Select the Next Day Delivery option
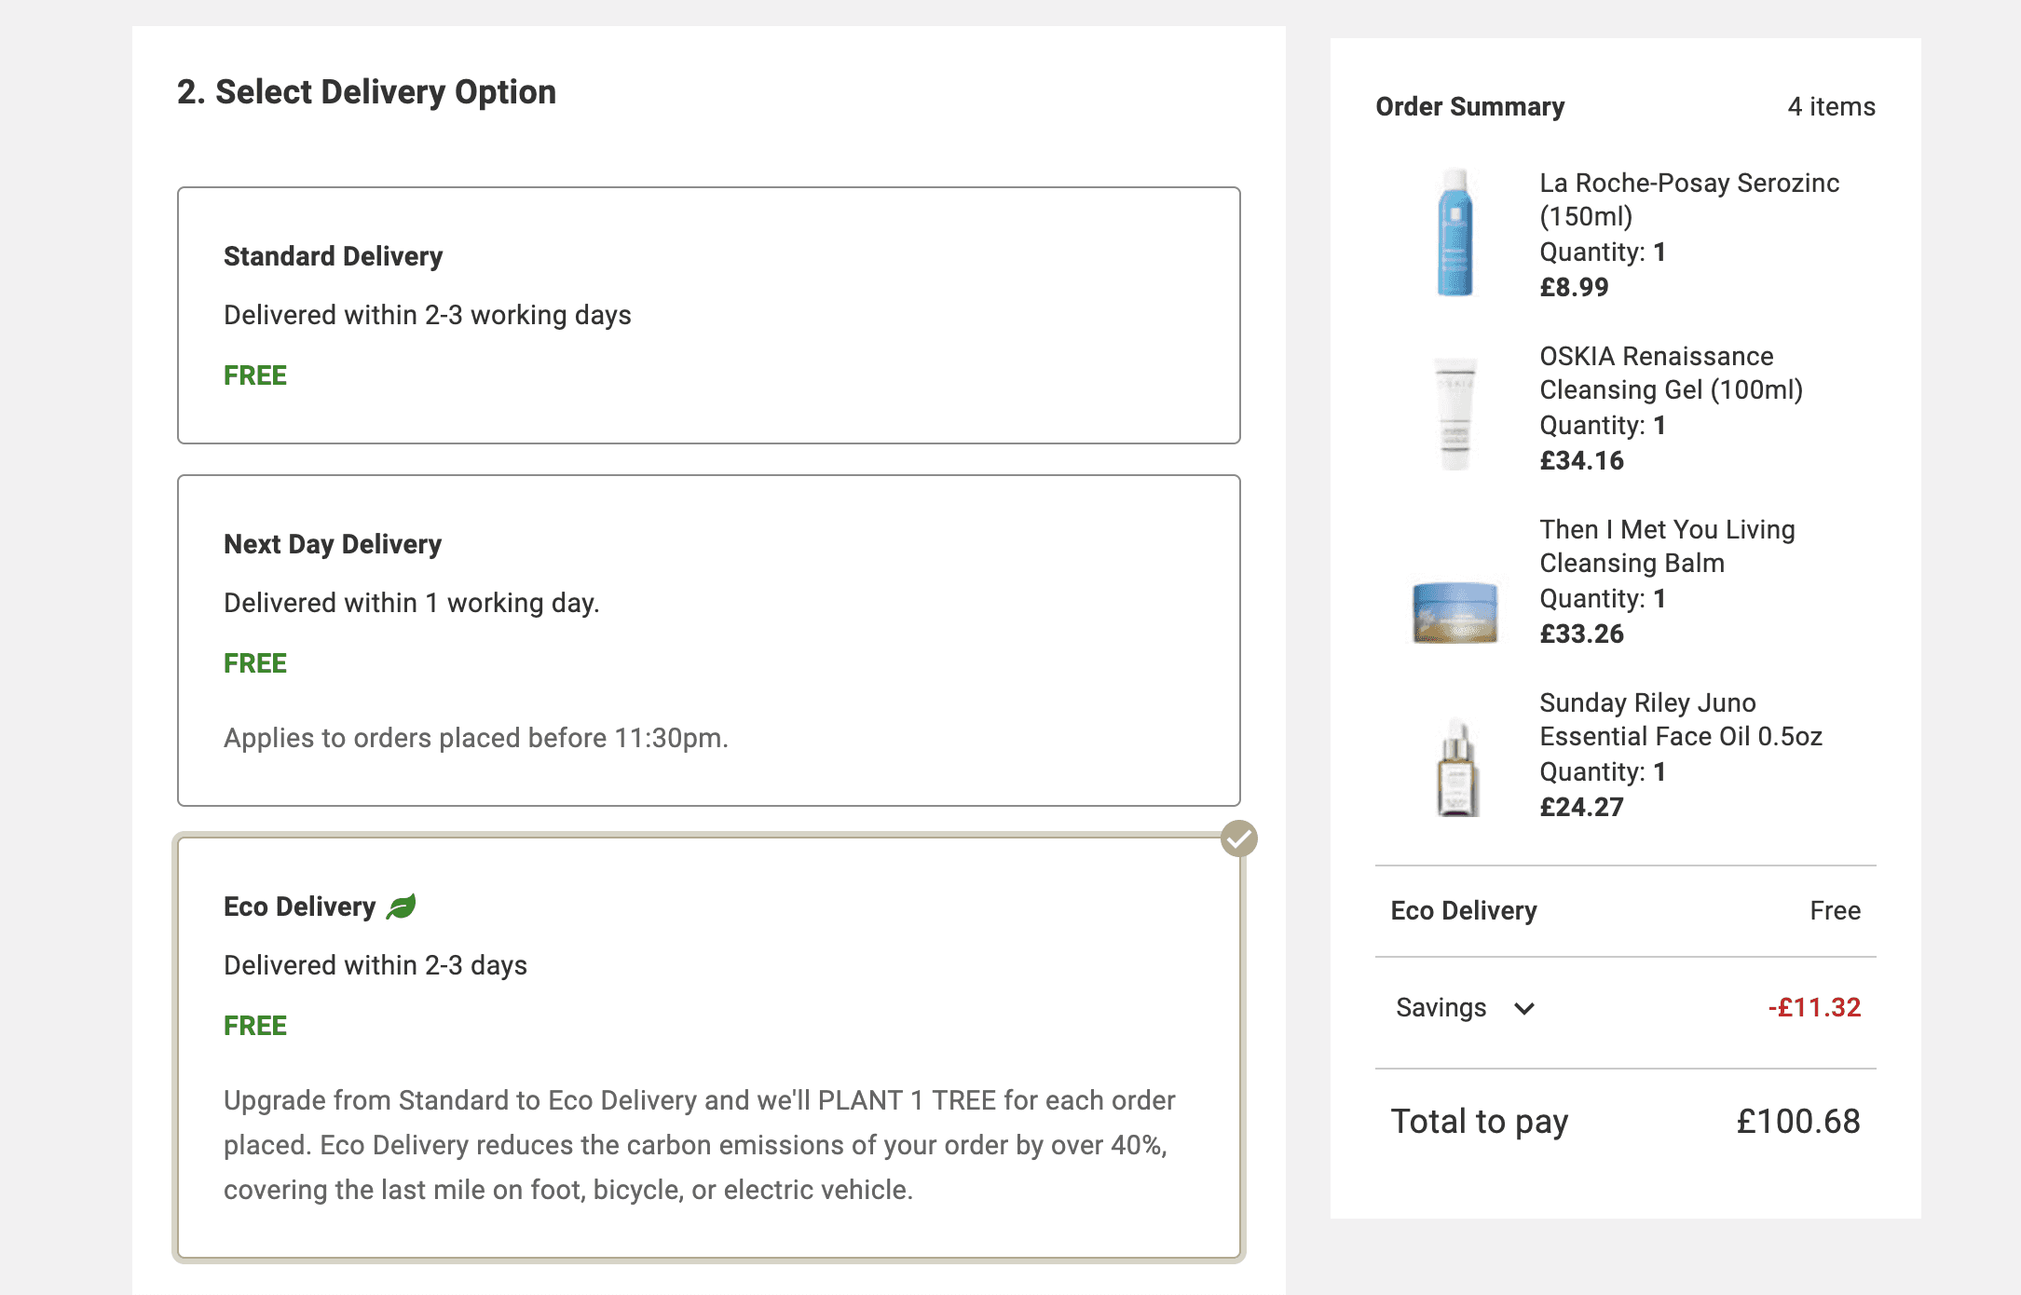This screenshot has width=2021, height=1295. (x=708, y=640)
